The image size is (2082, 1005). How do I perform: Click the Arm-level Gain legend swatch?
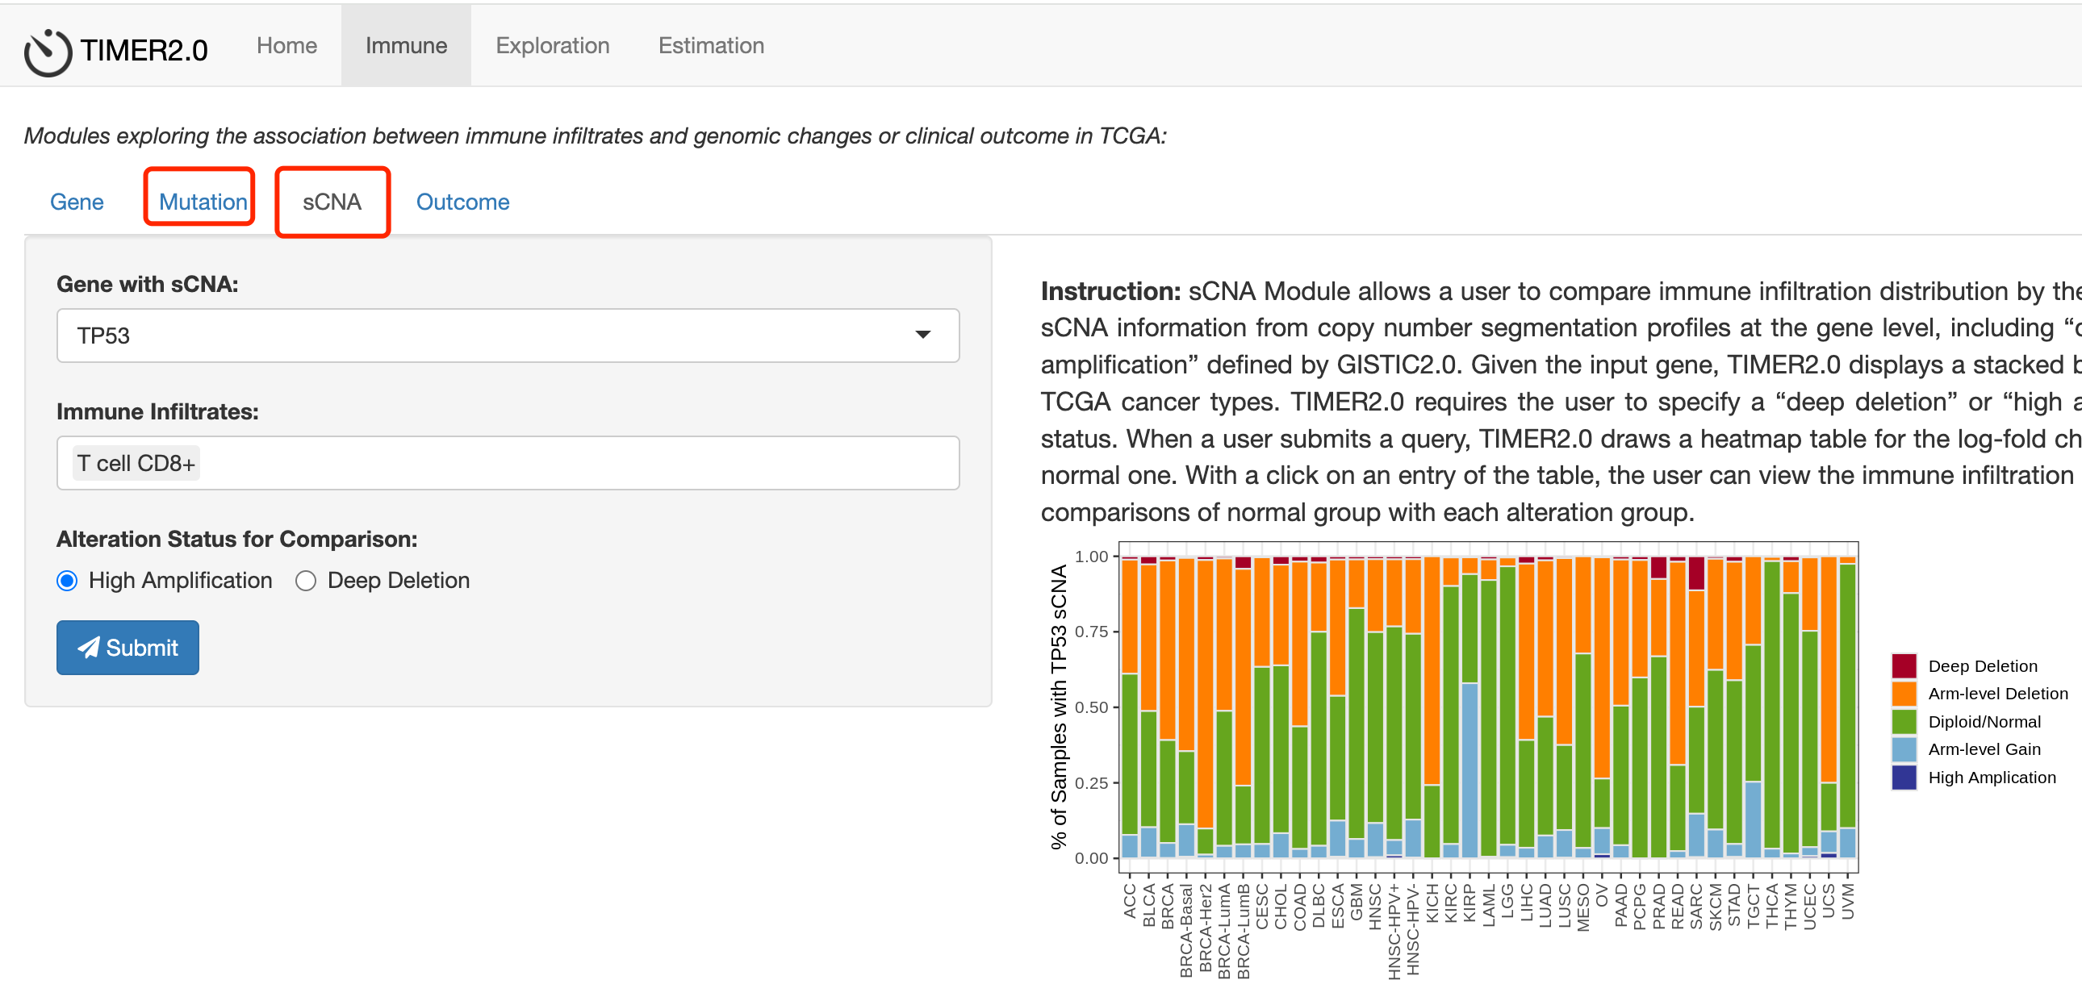click(1904, 749)
